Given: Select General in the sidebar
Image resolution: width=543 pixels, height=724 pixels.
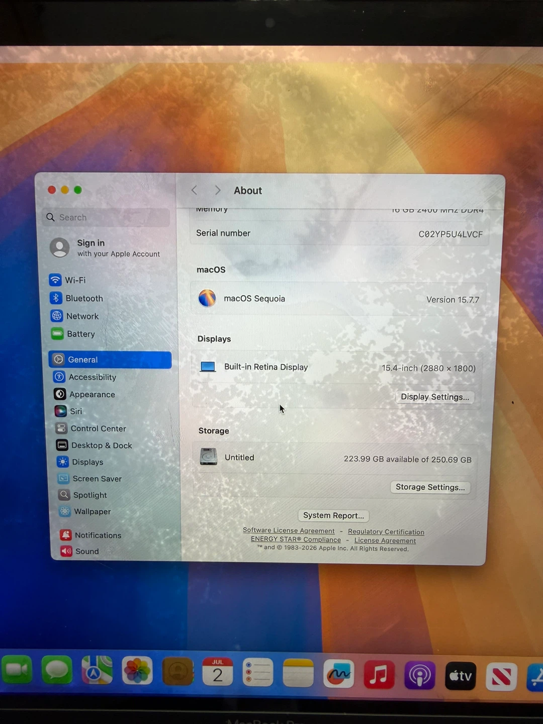Looking at the screenshot, I should tap(110, 359).
